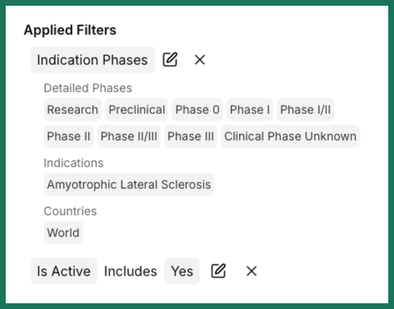Image resolution: width=394 pixels, height=309 pixels.
Task: Select the Preclinical phase tag
Action: [x=137, y=110]
